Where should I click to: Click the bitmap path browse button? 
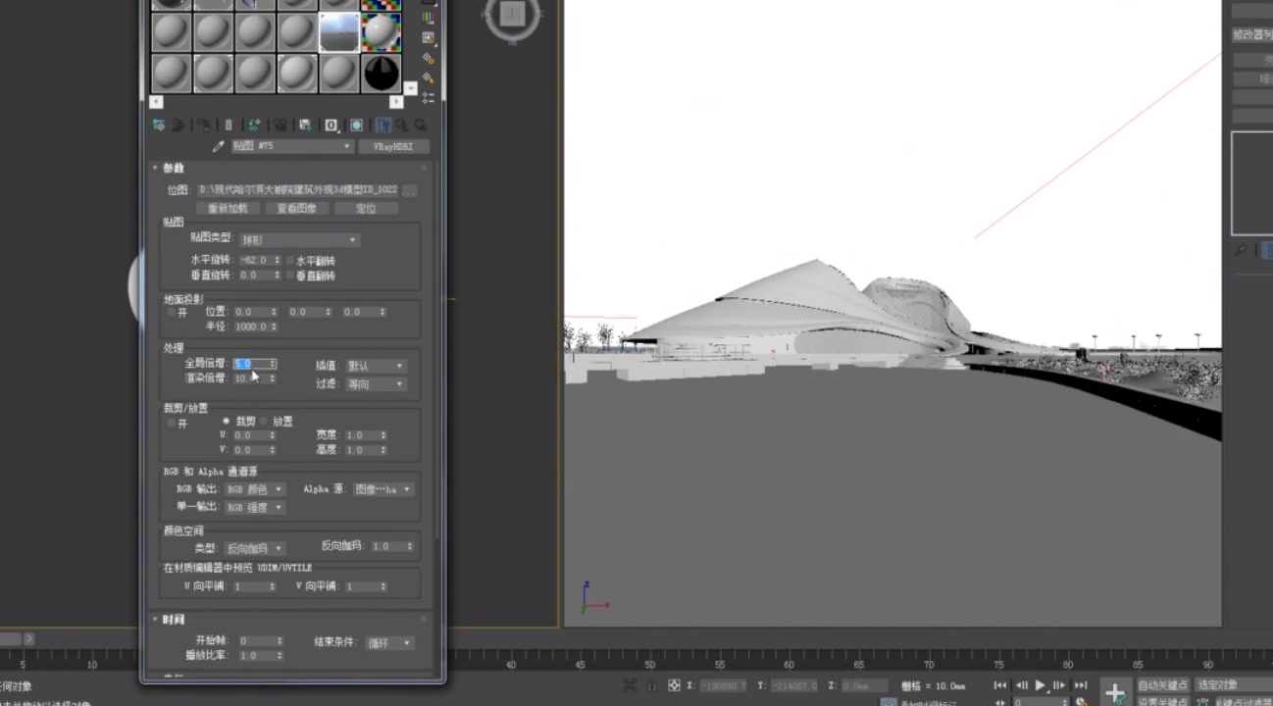[410, 190]
